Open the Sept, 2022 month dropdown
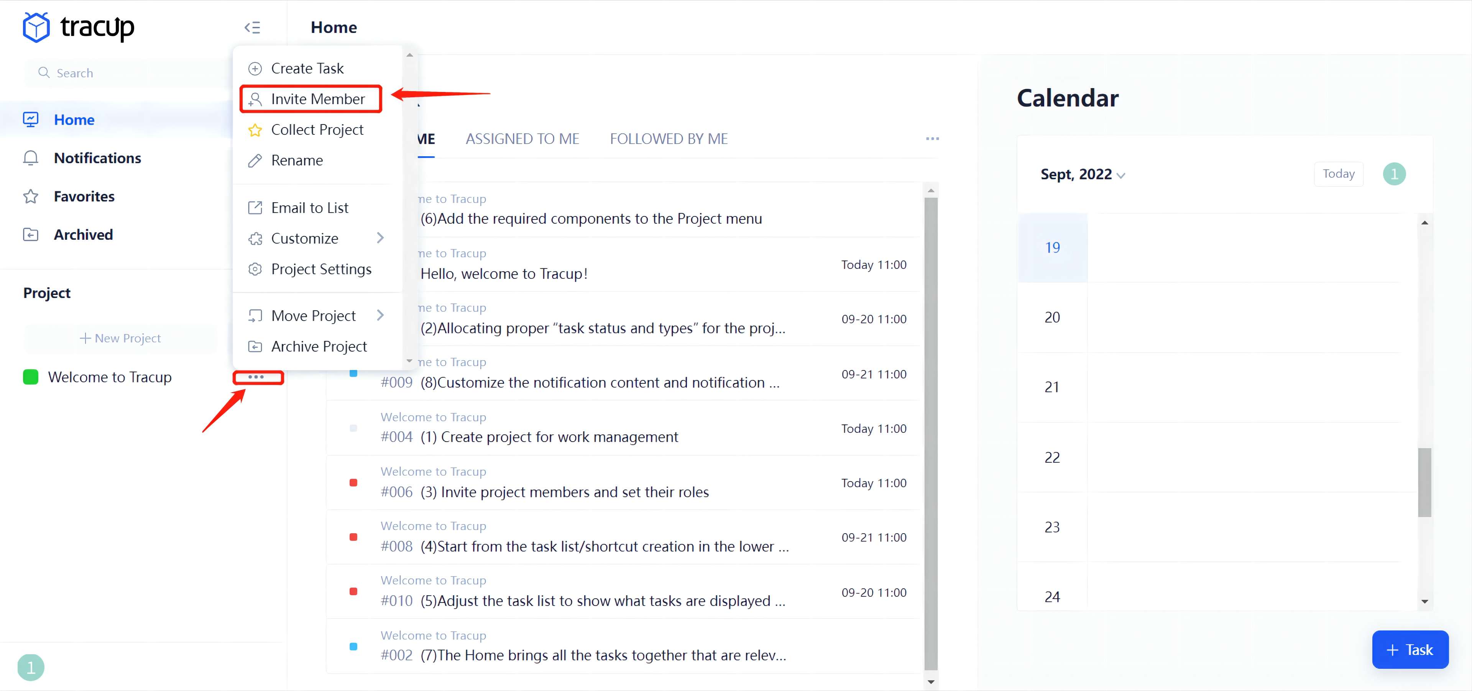Image resolution: width=1472 pixels, height=691 pixels. 1082,174
